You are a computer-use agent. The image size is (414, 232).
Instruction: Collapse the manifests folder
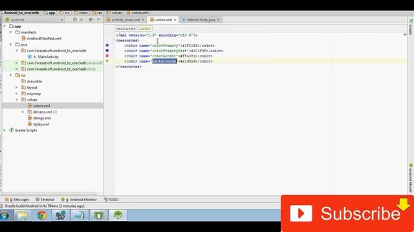coord(11,32)
